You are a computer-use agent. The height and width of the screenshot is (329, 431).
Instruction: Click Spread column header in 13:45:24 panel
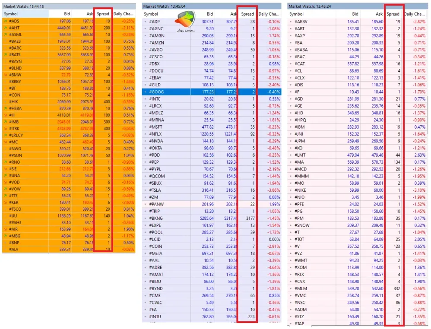pos(393,14)
